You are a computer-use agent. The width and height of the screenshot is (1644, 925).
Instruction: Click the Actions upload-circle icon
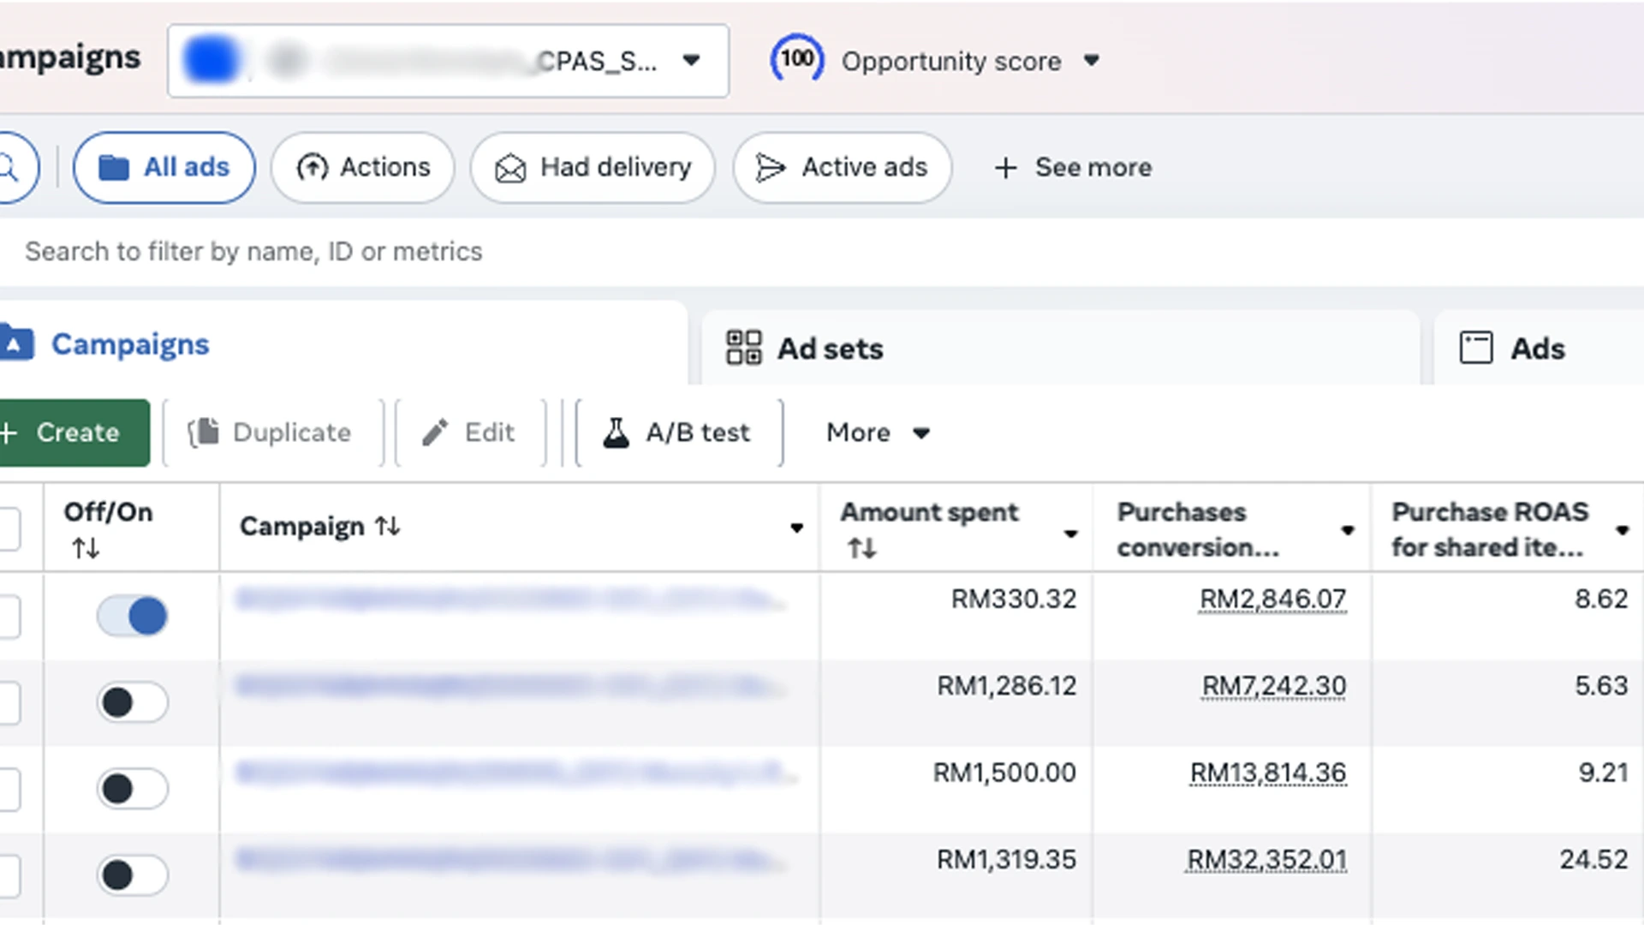pyautogui.click(x=313, y=167)
